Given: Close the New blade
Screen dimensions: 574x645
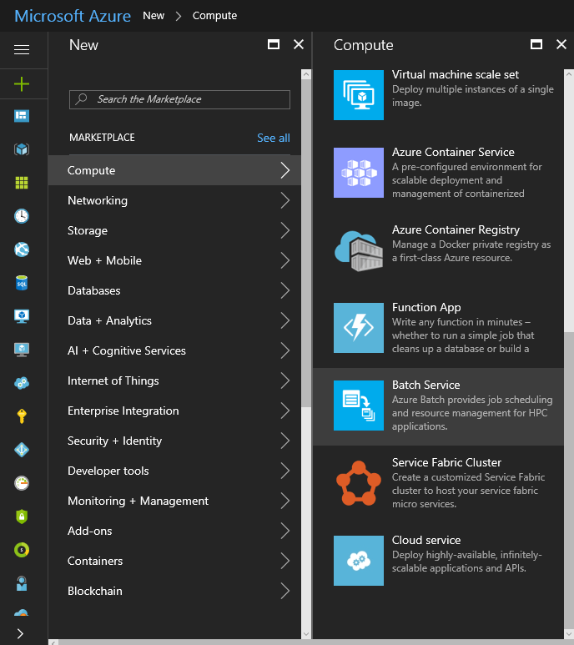Looking at the screenshot, I should point(299,44).
